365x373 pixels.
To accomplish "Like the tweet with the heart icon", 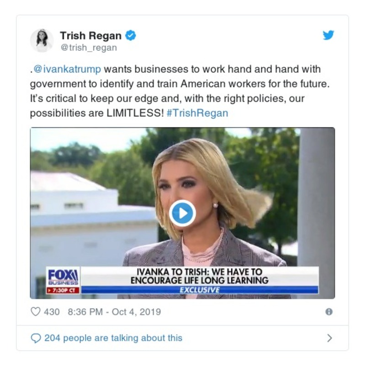I will 36,312.
